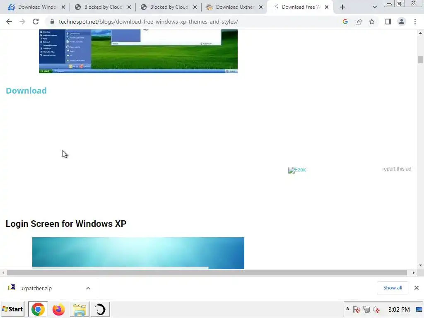424x318 pixels.
Task: Click the horizontal scrollbar left arrow
Action: point(3,272)
